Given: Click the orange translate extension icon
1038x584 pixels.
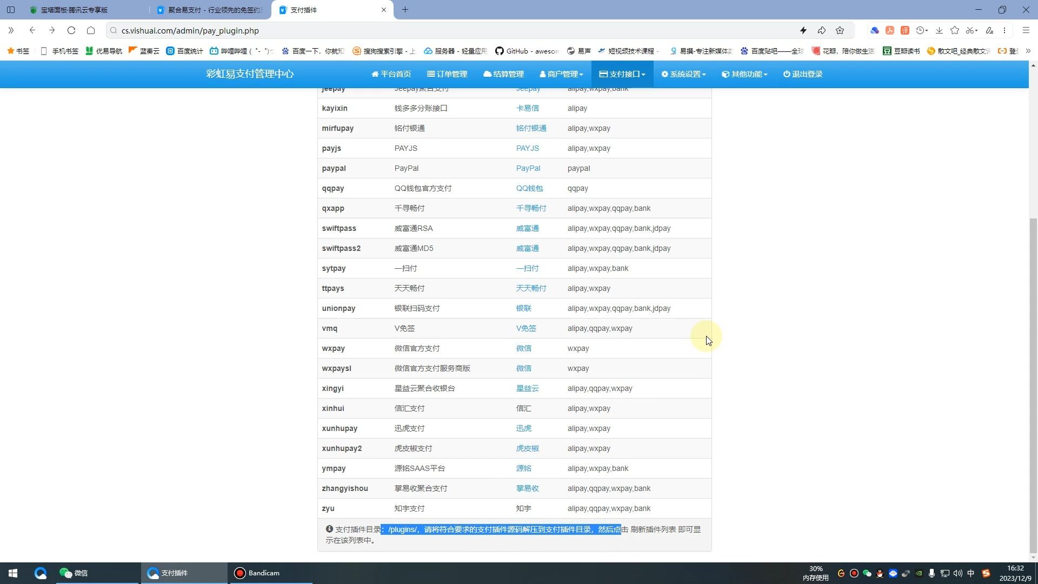Looking at the screenshot, I should coord(904,30).
